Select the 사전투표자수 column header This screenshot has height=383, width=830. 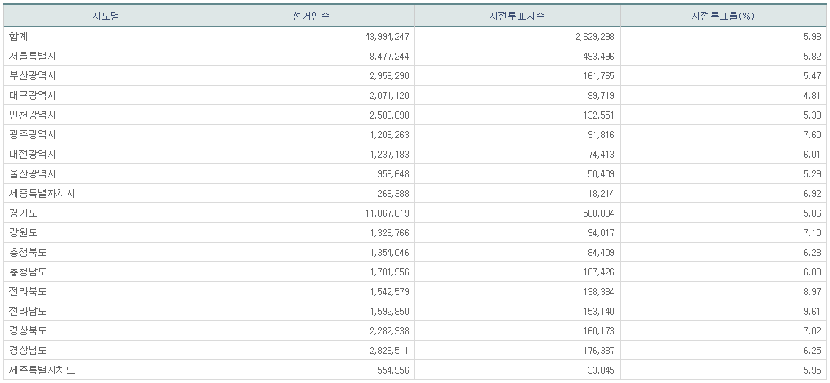coord(517,16)
